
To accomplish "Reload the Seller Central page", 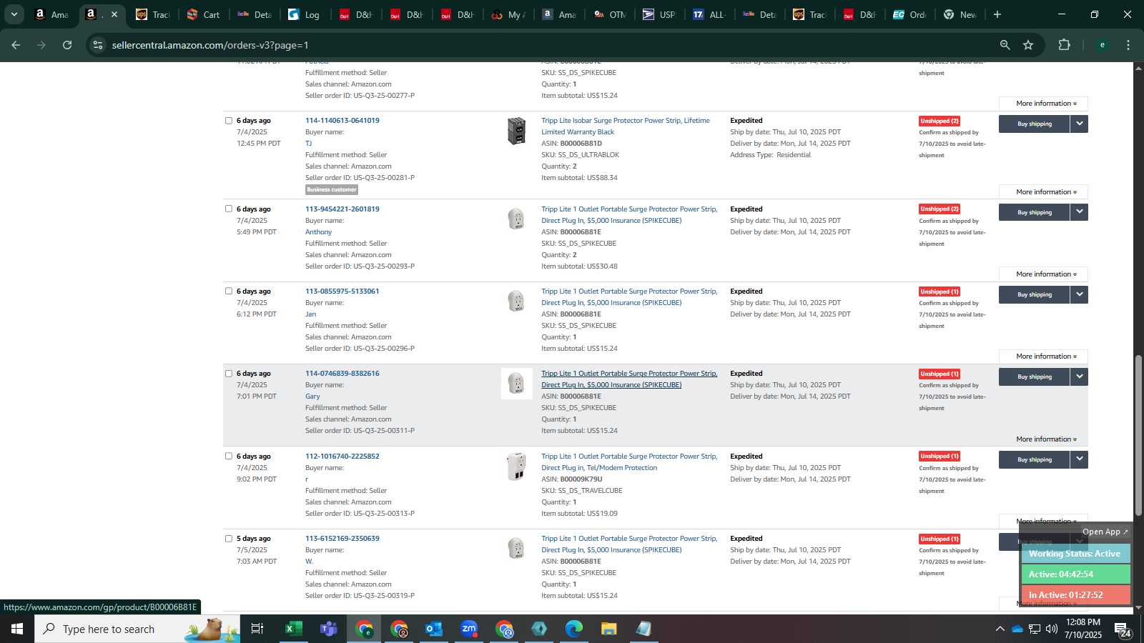I will pos(67,45).
